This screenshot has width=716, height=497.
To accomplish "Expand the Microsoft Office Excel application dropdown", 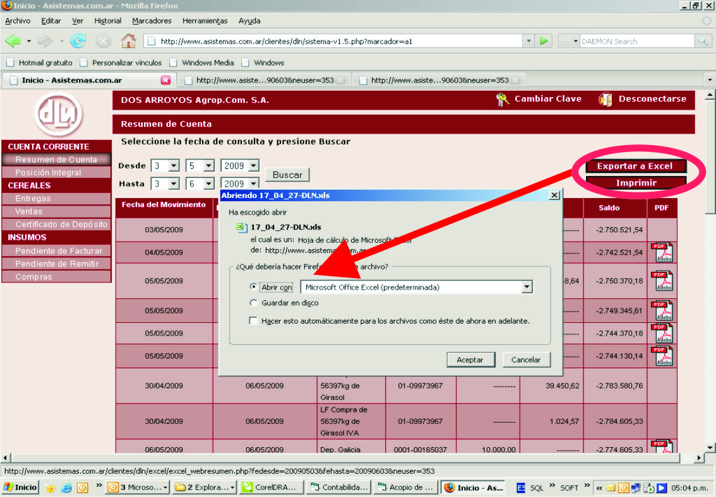I will coord(527,287).
